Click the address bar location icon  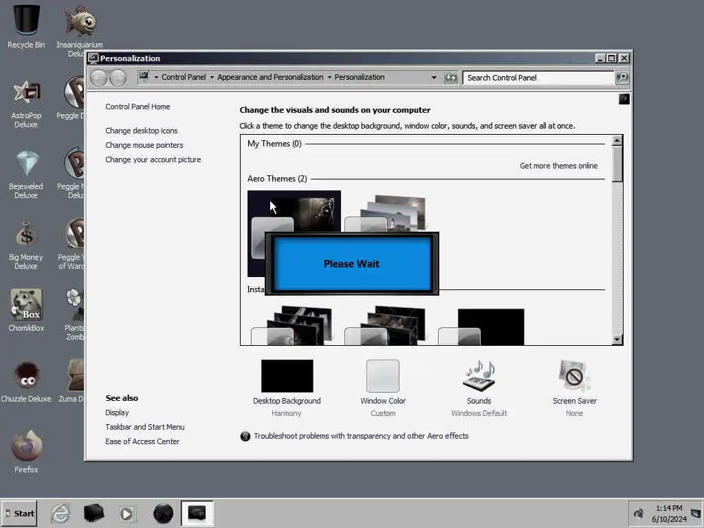[x=144, y=77]
